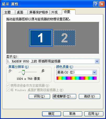Confirm with the 确定 button
106x119 pixels.
point(51,114)
